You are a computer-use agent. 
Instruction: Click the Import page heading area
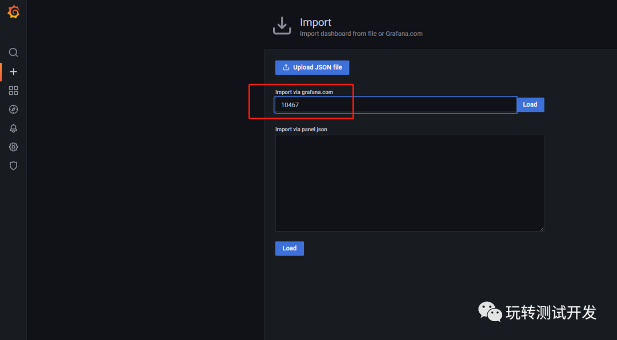click(316, 22)
